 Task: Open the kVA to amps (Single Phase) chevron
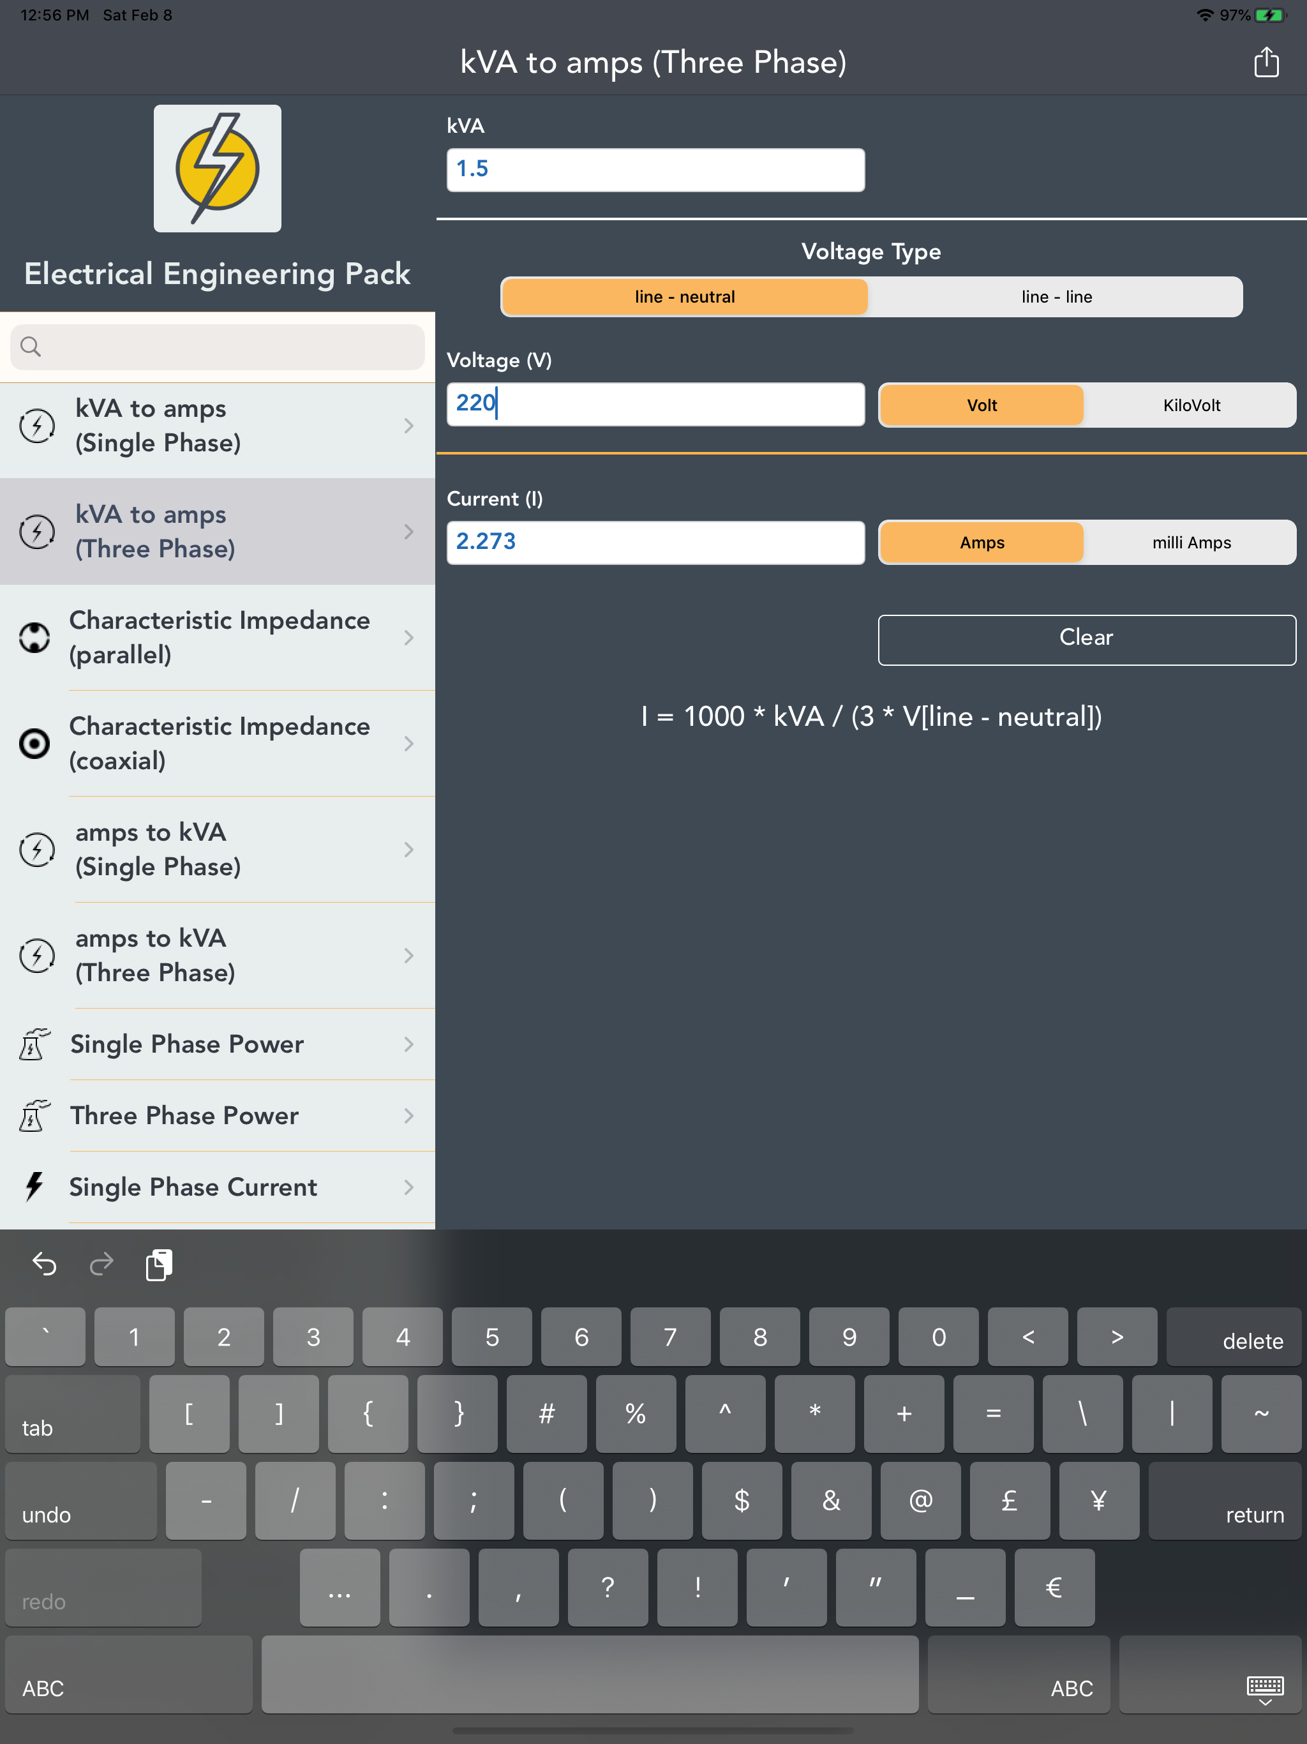click(x=408, y=426)
